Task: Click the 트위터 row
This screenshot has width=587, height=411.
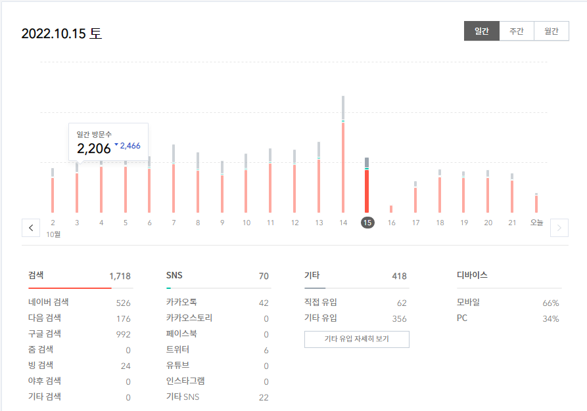Action: tap(218, 349)
